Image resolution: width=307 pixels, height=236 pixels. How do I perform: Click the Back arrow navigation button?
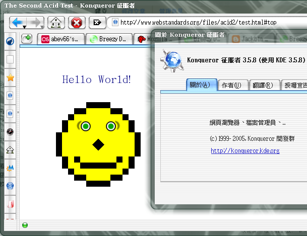[x=17, y=22]
